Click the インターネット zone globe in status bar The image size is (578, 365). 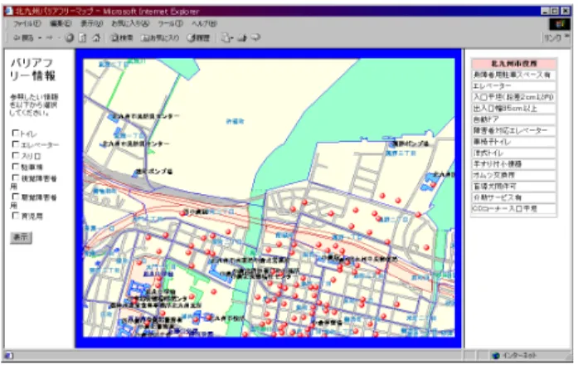pyautogui.click(x=496, y=355)
